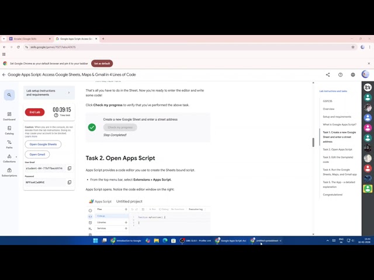Image resolution: width=374 pixels, height=280 pixels.
Task: Open Catalog from left sidebar
Action: tap(9, 130)
